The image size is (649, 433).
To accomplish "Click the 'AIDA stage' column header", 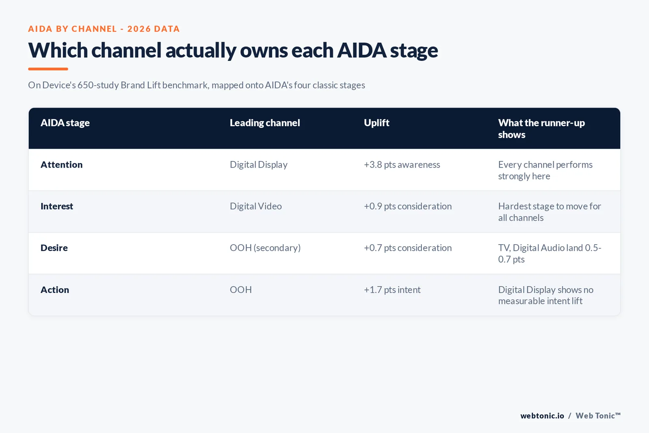I will 65,123.
